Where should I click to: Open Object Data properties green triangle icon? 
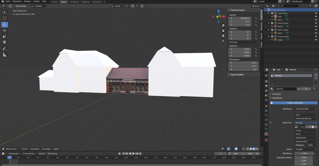[266, 129]
